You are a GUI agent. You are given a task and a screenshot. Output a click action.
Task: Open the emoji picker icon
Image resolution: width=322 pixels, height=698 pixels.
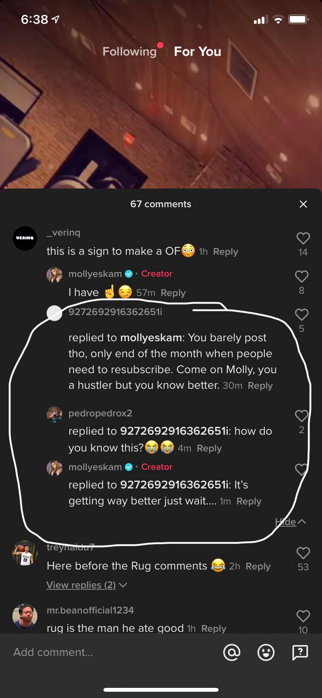point(266,652)
